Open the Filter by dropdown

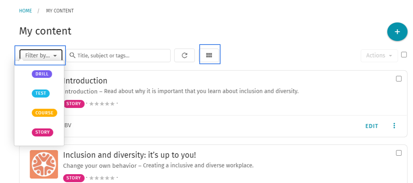click(x=41, y=55)
